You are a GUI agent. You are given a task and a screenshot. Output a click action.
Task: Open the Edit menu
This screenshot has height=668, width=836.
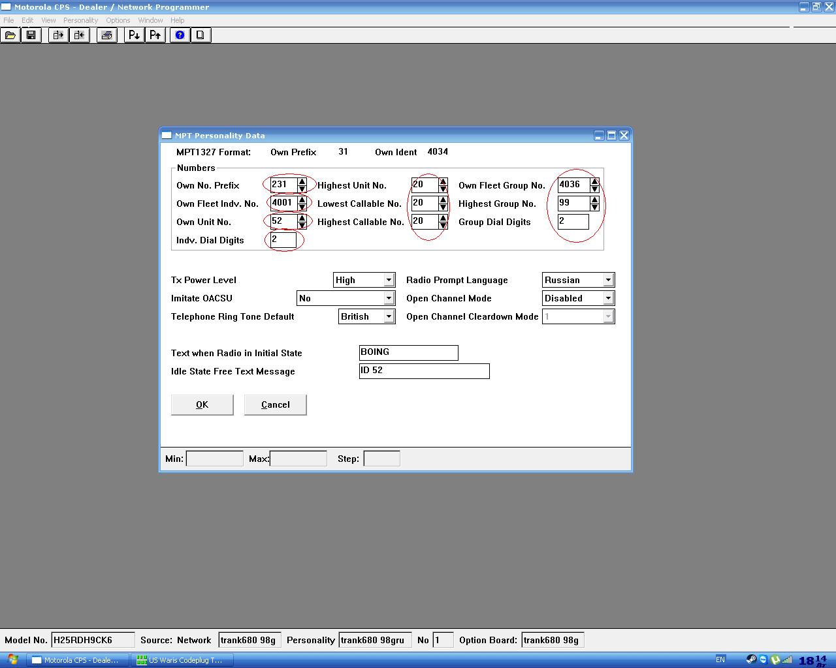coord(27,20)
